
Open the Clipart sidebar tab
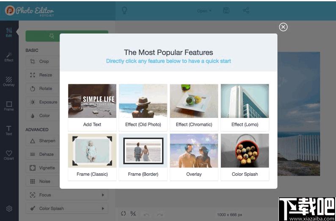[x=9, y=155]
